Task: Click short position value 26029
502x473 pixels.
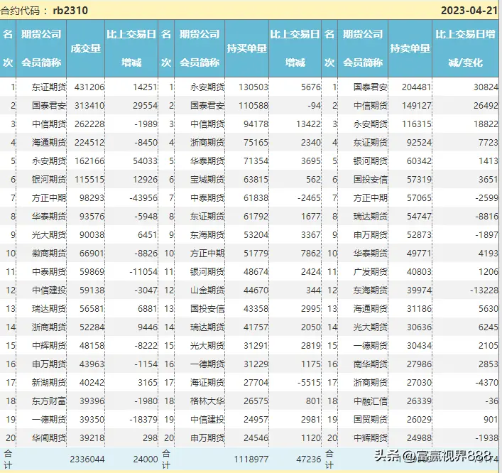Action: click(x=419, y=420)
